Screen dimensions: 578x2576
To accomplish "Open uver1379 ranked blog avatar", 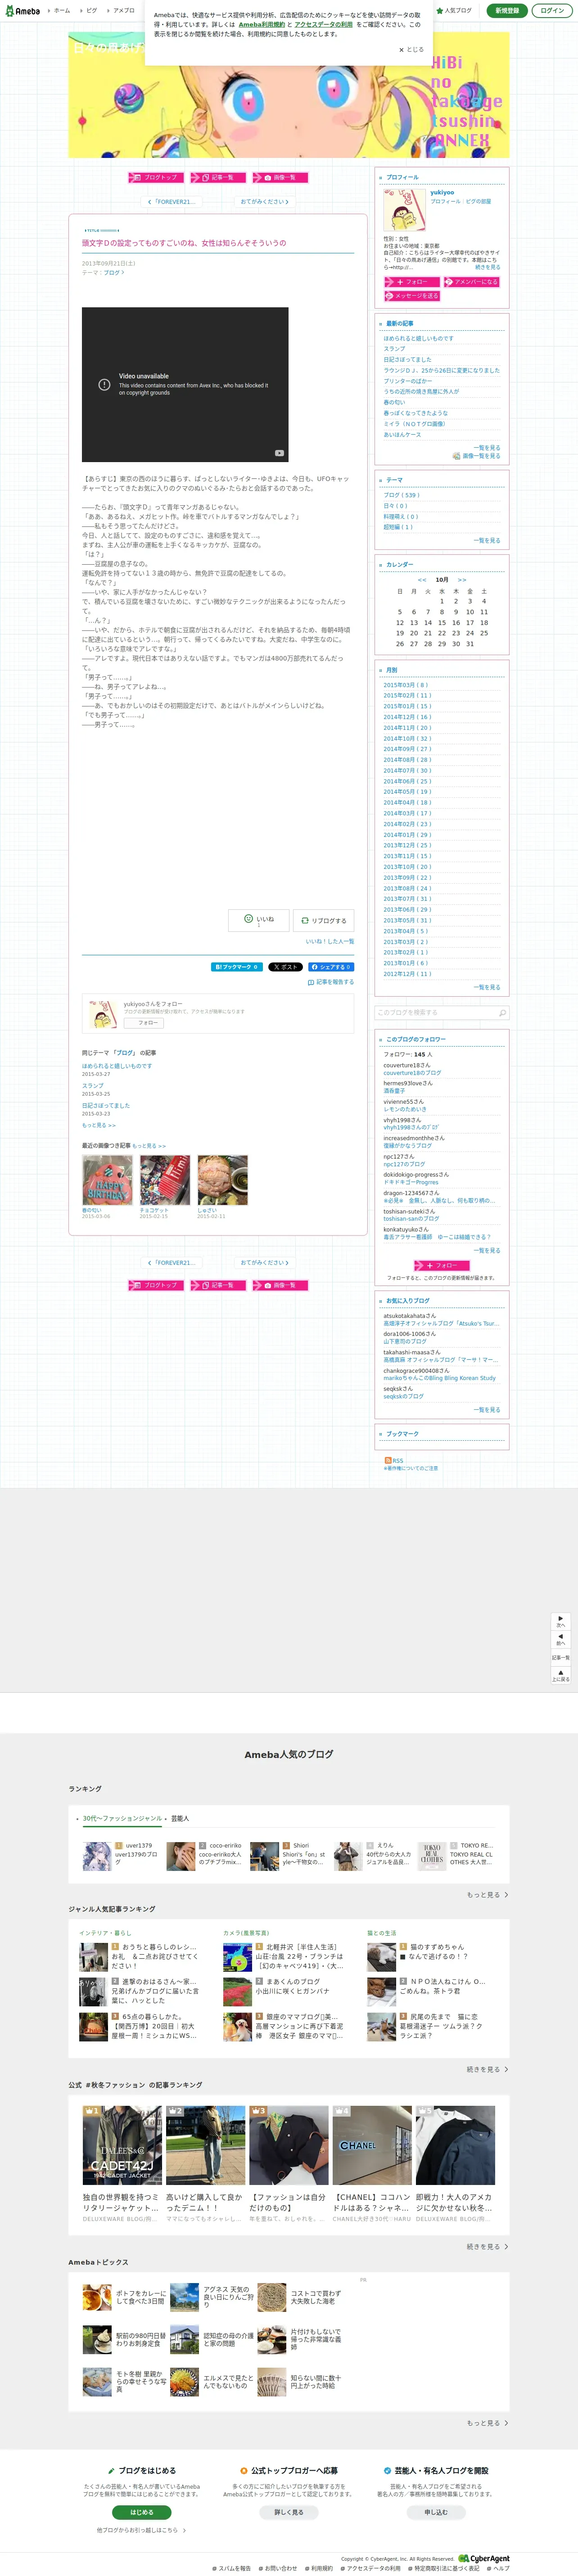I will click(97, 1856).
